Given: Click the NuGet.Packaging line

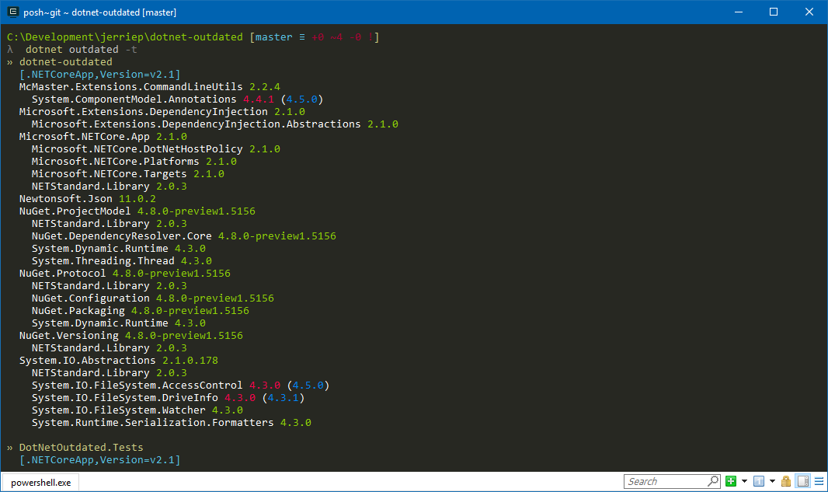Looking at the screenshot, I should click(x=140, y=310).
